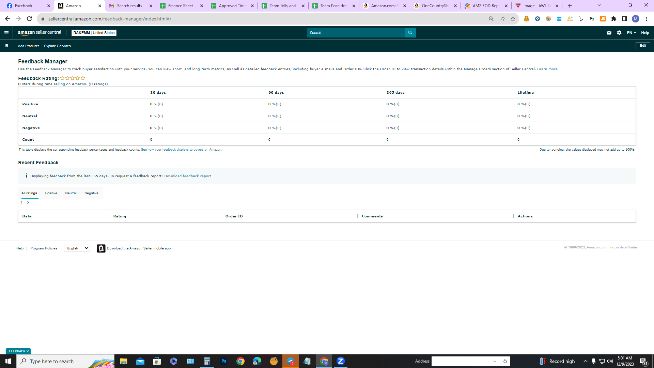654x368 pixels.
Task: Bookmark this page with the star icon
Action: [513, 19]
